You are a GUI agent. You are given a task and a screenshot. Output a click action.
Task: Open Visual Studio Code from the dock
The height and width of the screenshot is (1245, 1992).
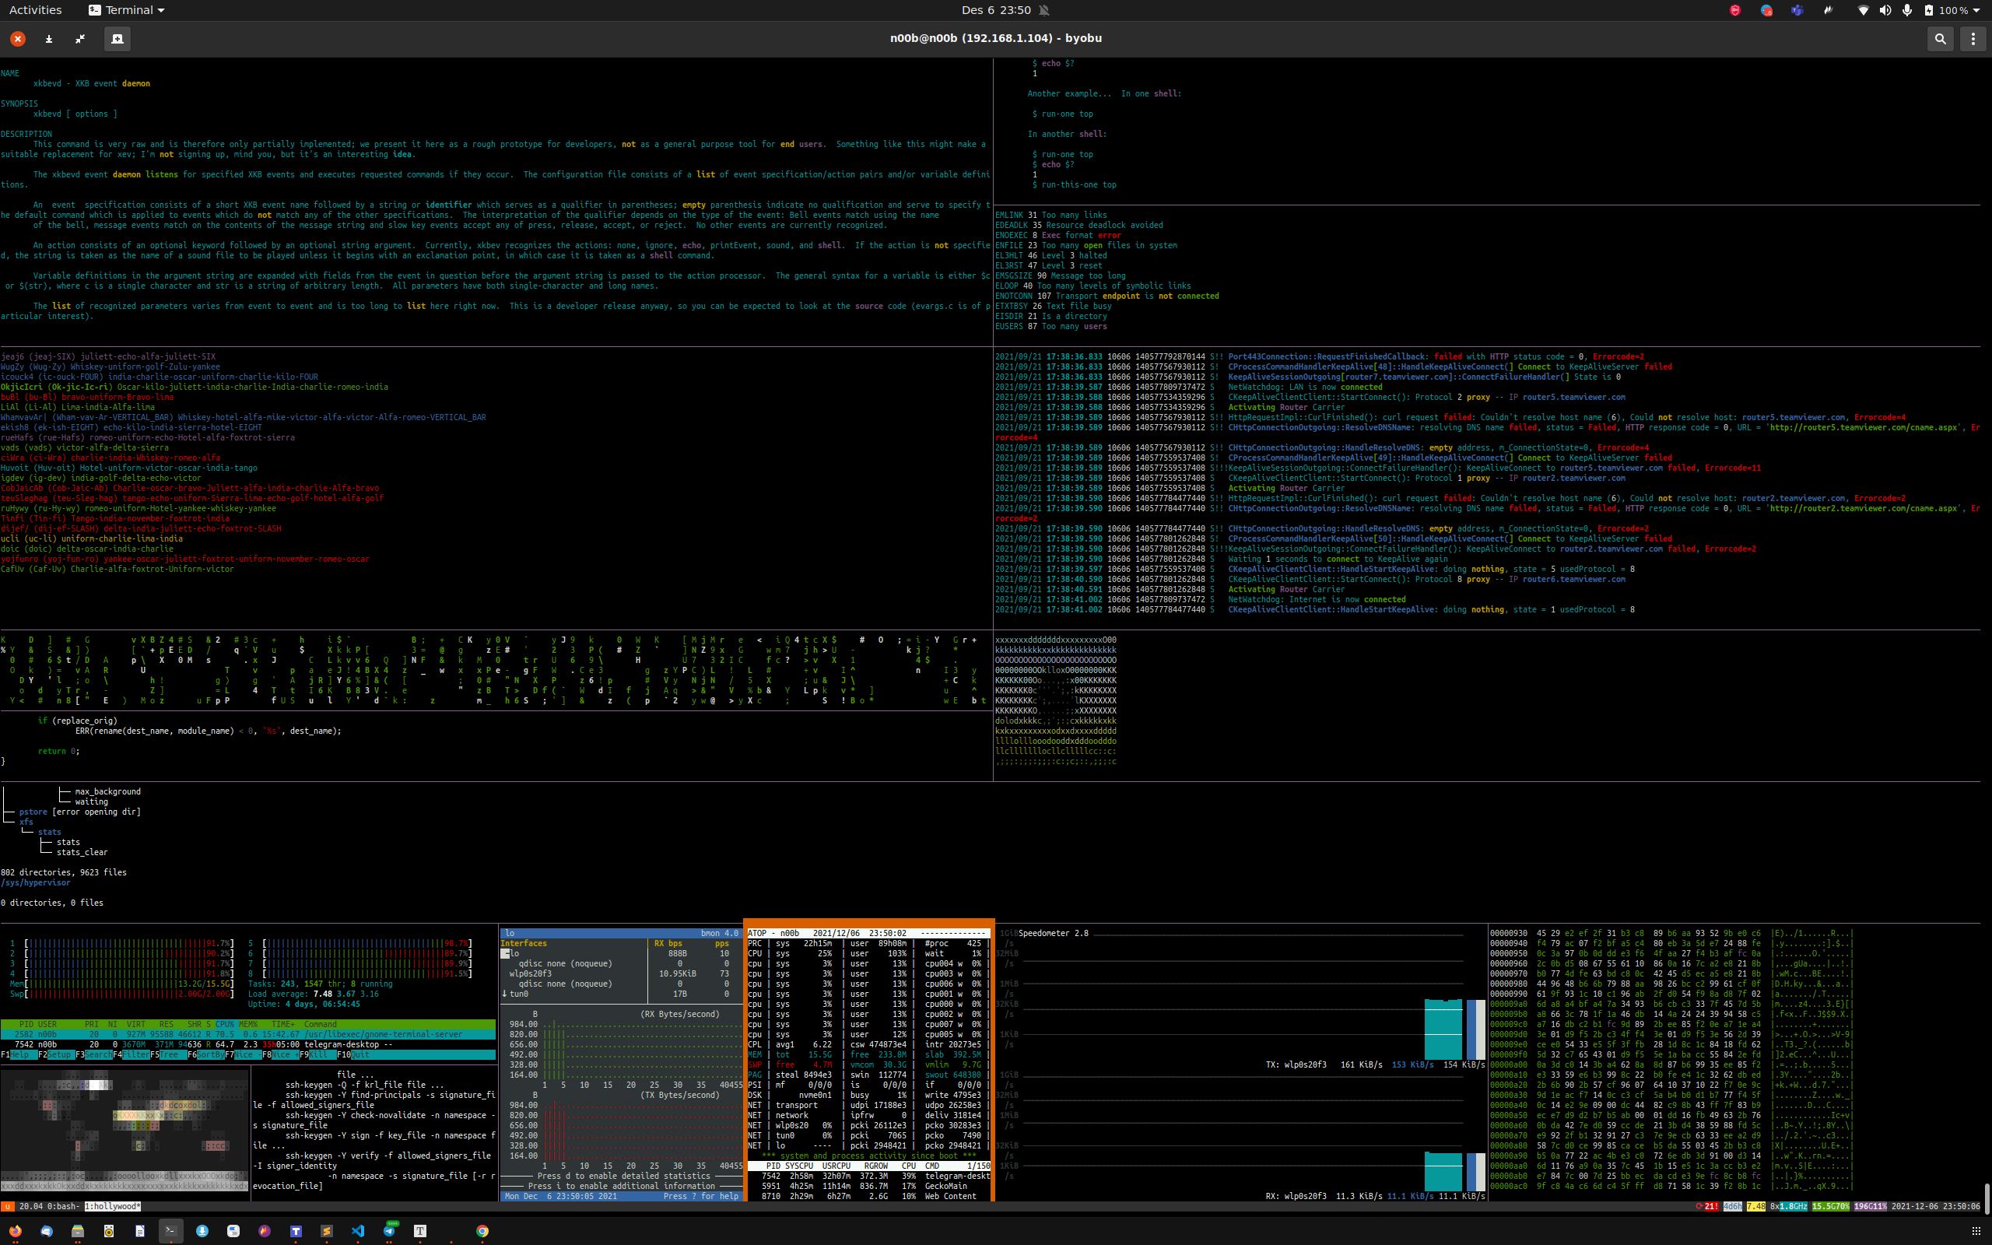coord(358,1233)
